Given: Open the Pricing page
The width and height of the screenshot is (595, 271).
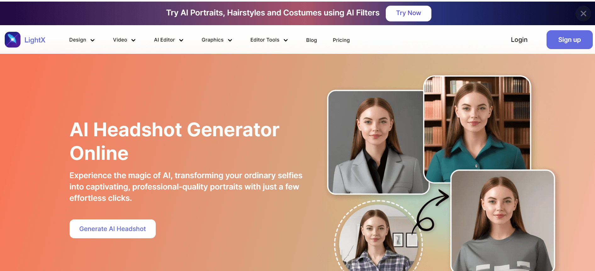Looking at the screenshot, I should (x=341, y=40).
